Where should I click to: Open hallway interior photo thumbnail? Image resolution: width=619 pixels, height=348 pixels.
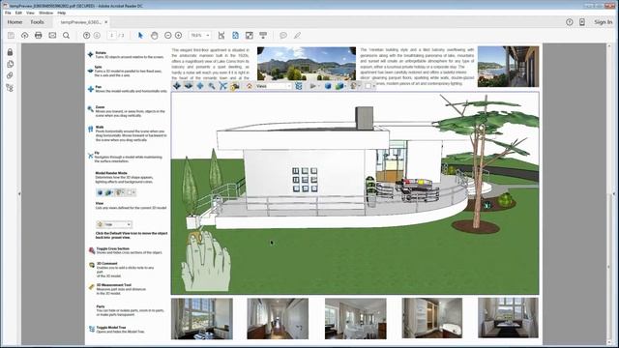click(x=278, y=319)
